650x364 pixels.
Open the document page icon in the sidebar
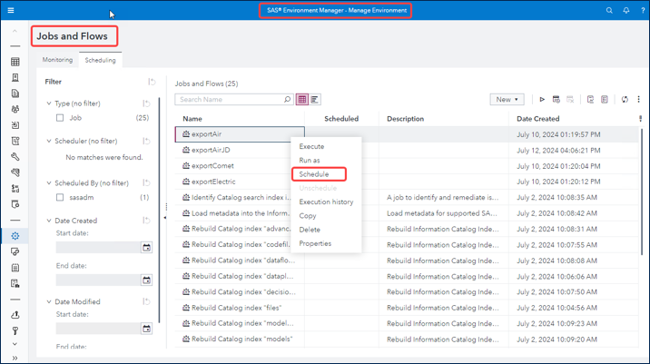(x=15, y=93)
